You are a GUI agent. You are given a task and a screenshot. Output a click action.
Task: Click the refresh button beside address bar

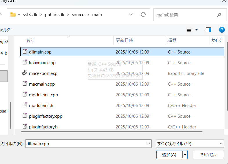click(143, 14)
